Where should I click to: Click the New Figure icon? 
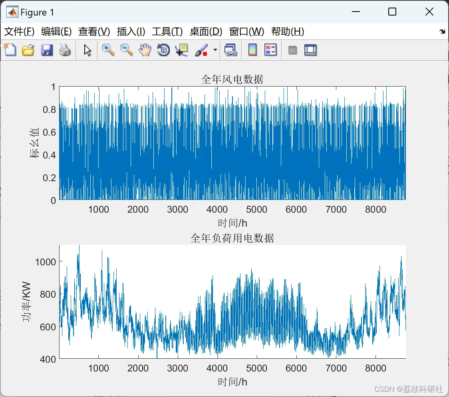[x=10, y=50]
